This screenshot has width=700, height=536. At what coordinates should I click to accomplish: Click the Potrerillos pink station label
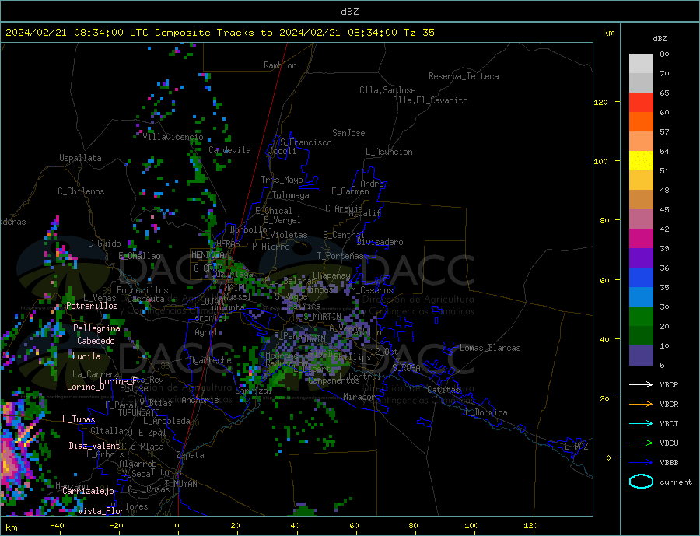(92, 306)
